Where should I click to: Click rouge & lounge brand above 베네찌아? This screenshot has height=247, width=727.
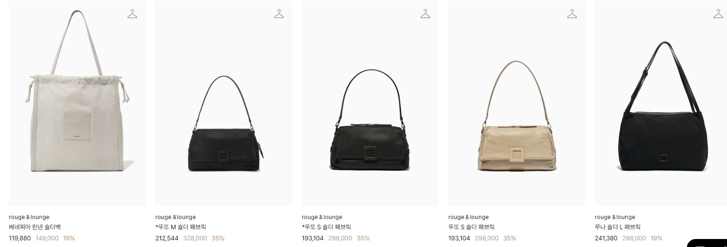coord(29,217)
